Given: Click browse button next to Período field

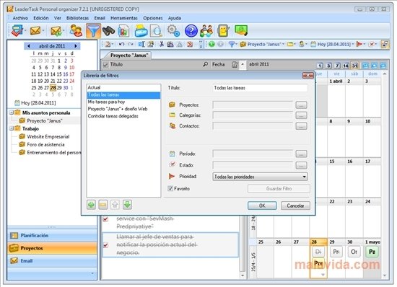Looking at the screenshot, I should [x=301, y=154].
